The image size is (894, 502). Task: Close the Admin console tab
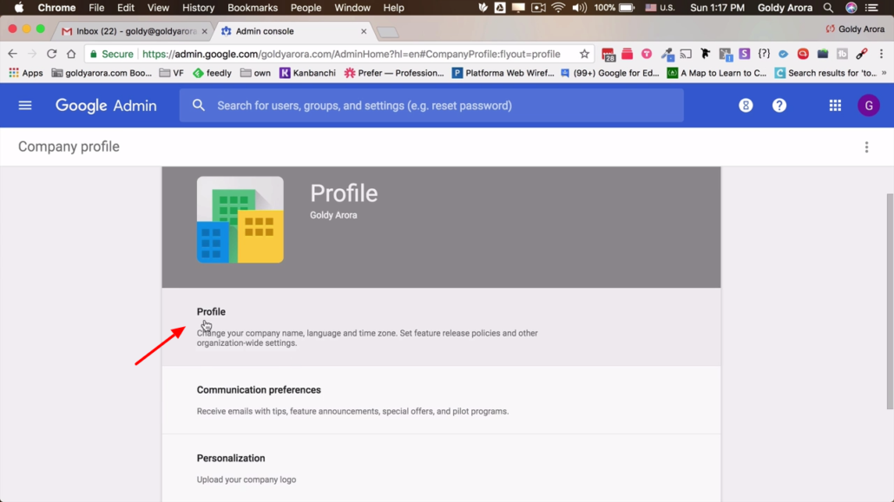364,31
